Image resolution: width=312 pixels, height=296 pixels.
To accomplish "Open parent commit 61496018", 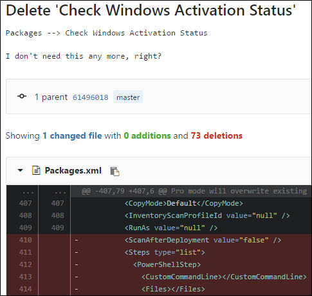I will (91, 97).
